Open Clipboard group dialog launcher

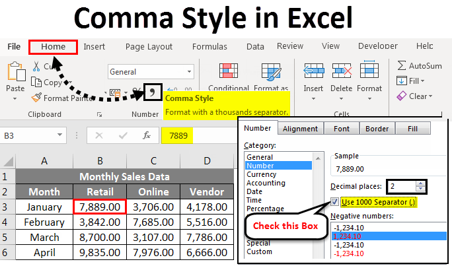tap(99, 115)
